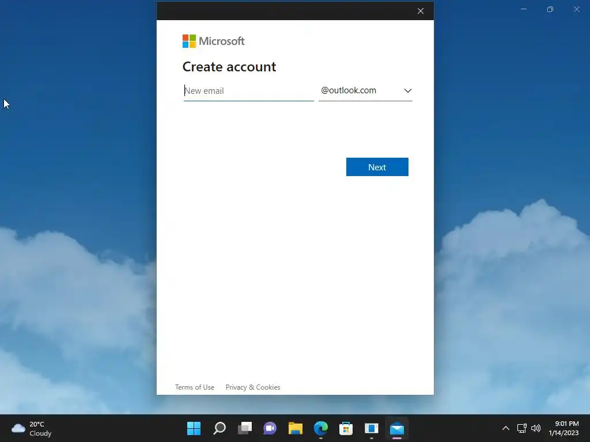
Task: Open Task View on the taskbar
Action: pos(244,428)
